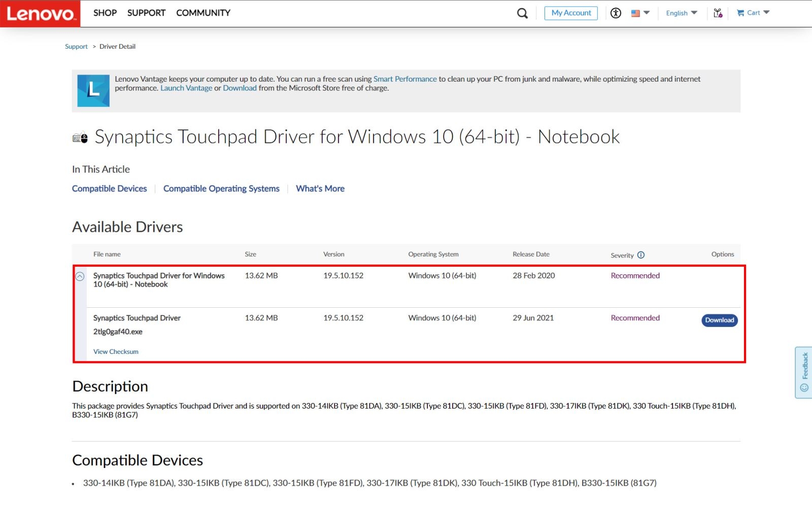812x506 pixels.
Task: Click the Compatible Devices heading
Action: coord(138,460)
